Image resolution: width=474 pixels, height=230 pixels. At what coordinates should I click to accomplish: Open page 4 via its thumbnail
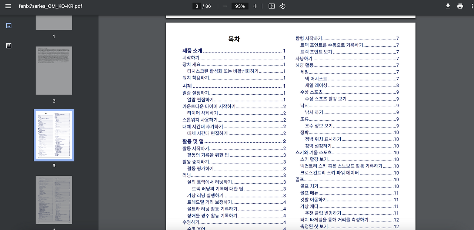(x=54, y=200)
